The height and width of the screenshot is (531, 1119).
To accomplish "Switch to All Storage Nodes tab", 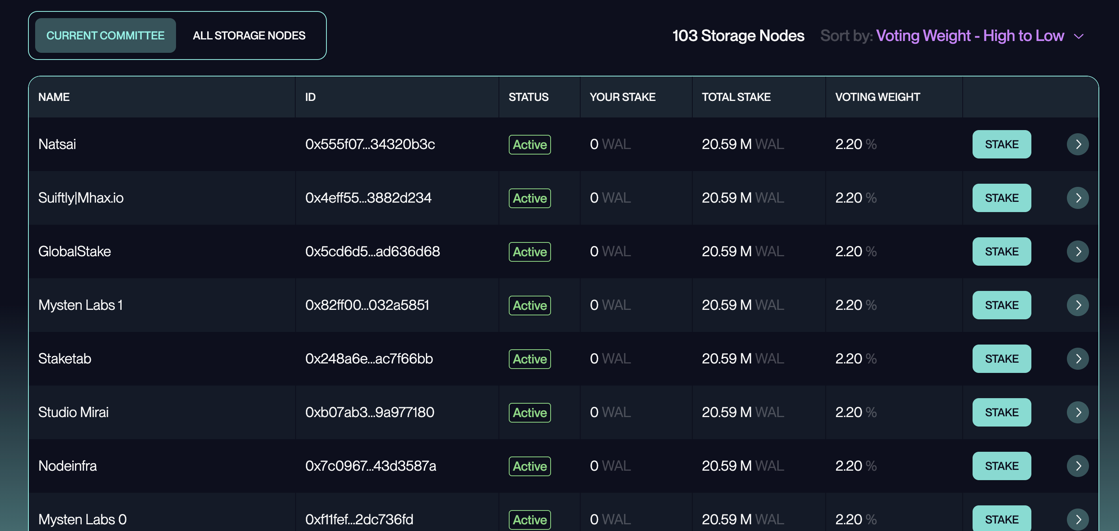I will click(x=249, y=35).
